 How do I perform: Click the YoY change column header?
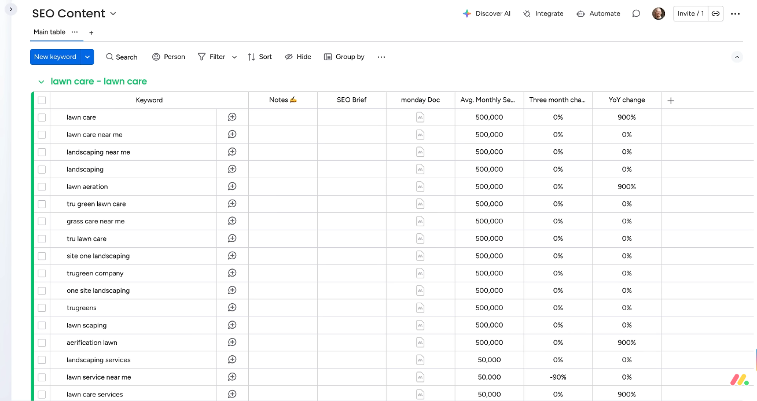click(627, 100)
